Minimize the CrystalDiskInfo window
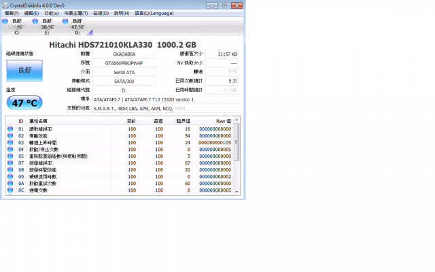This screenshot has width=435, height=272. click(x=212, y=5)
